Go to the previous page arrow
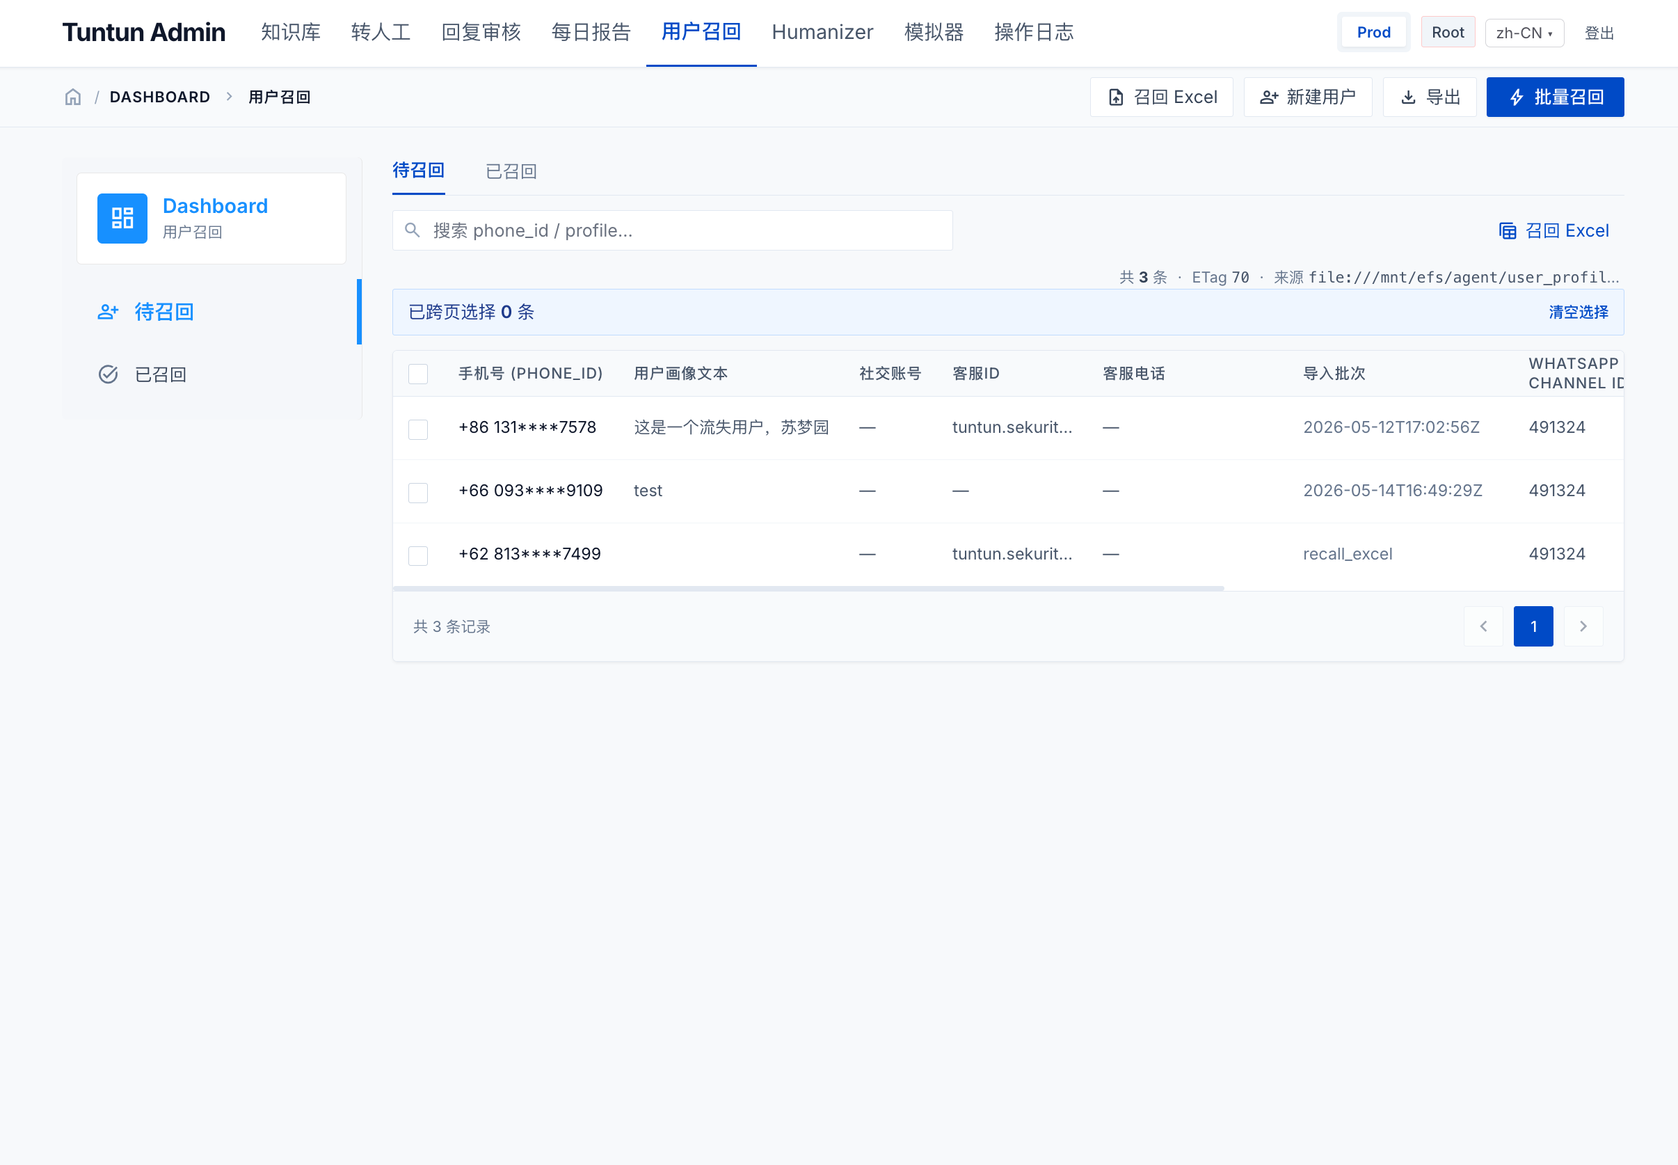 tap(1483, 626)
